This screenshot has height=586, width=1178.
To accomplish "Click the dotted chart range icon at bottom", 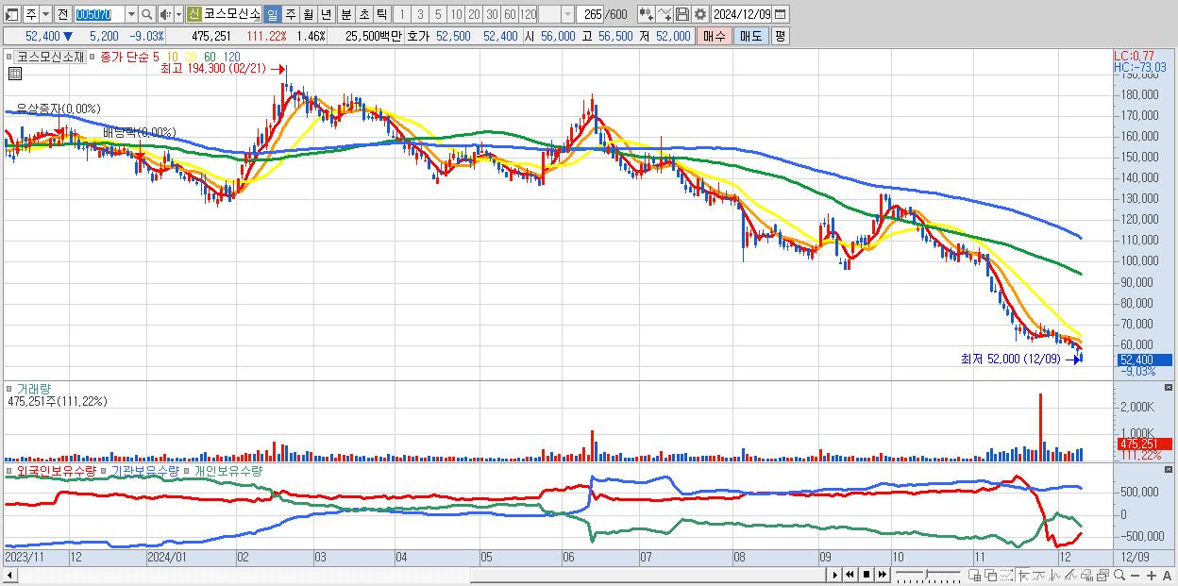I will point(1006,576).
